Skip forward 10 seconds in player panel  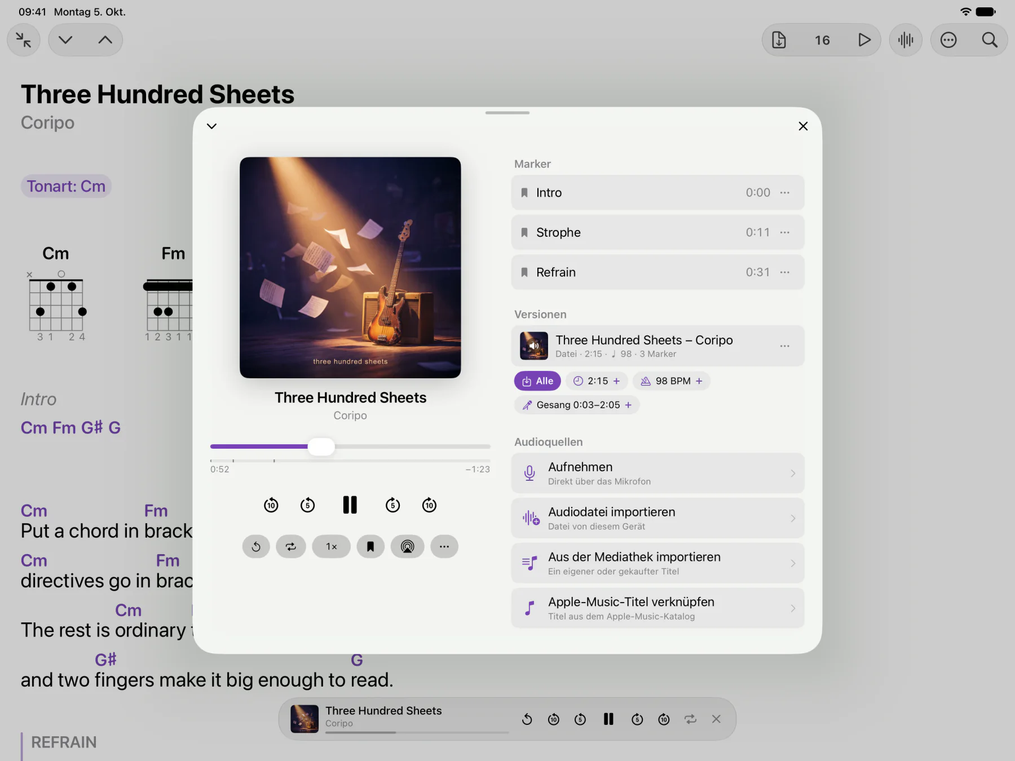click(x=430, y=505)
